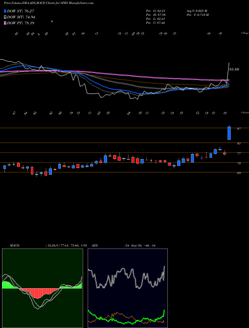Click the Pre O: 82.21 value
The width and height of the screenshot is (249, 328).
[156, 11]
